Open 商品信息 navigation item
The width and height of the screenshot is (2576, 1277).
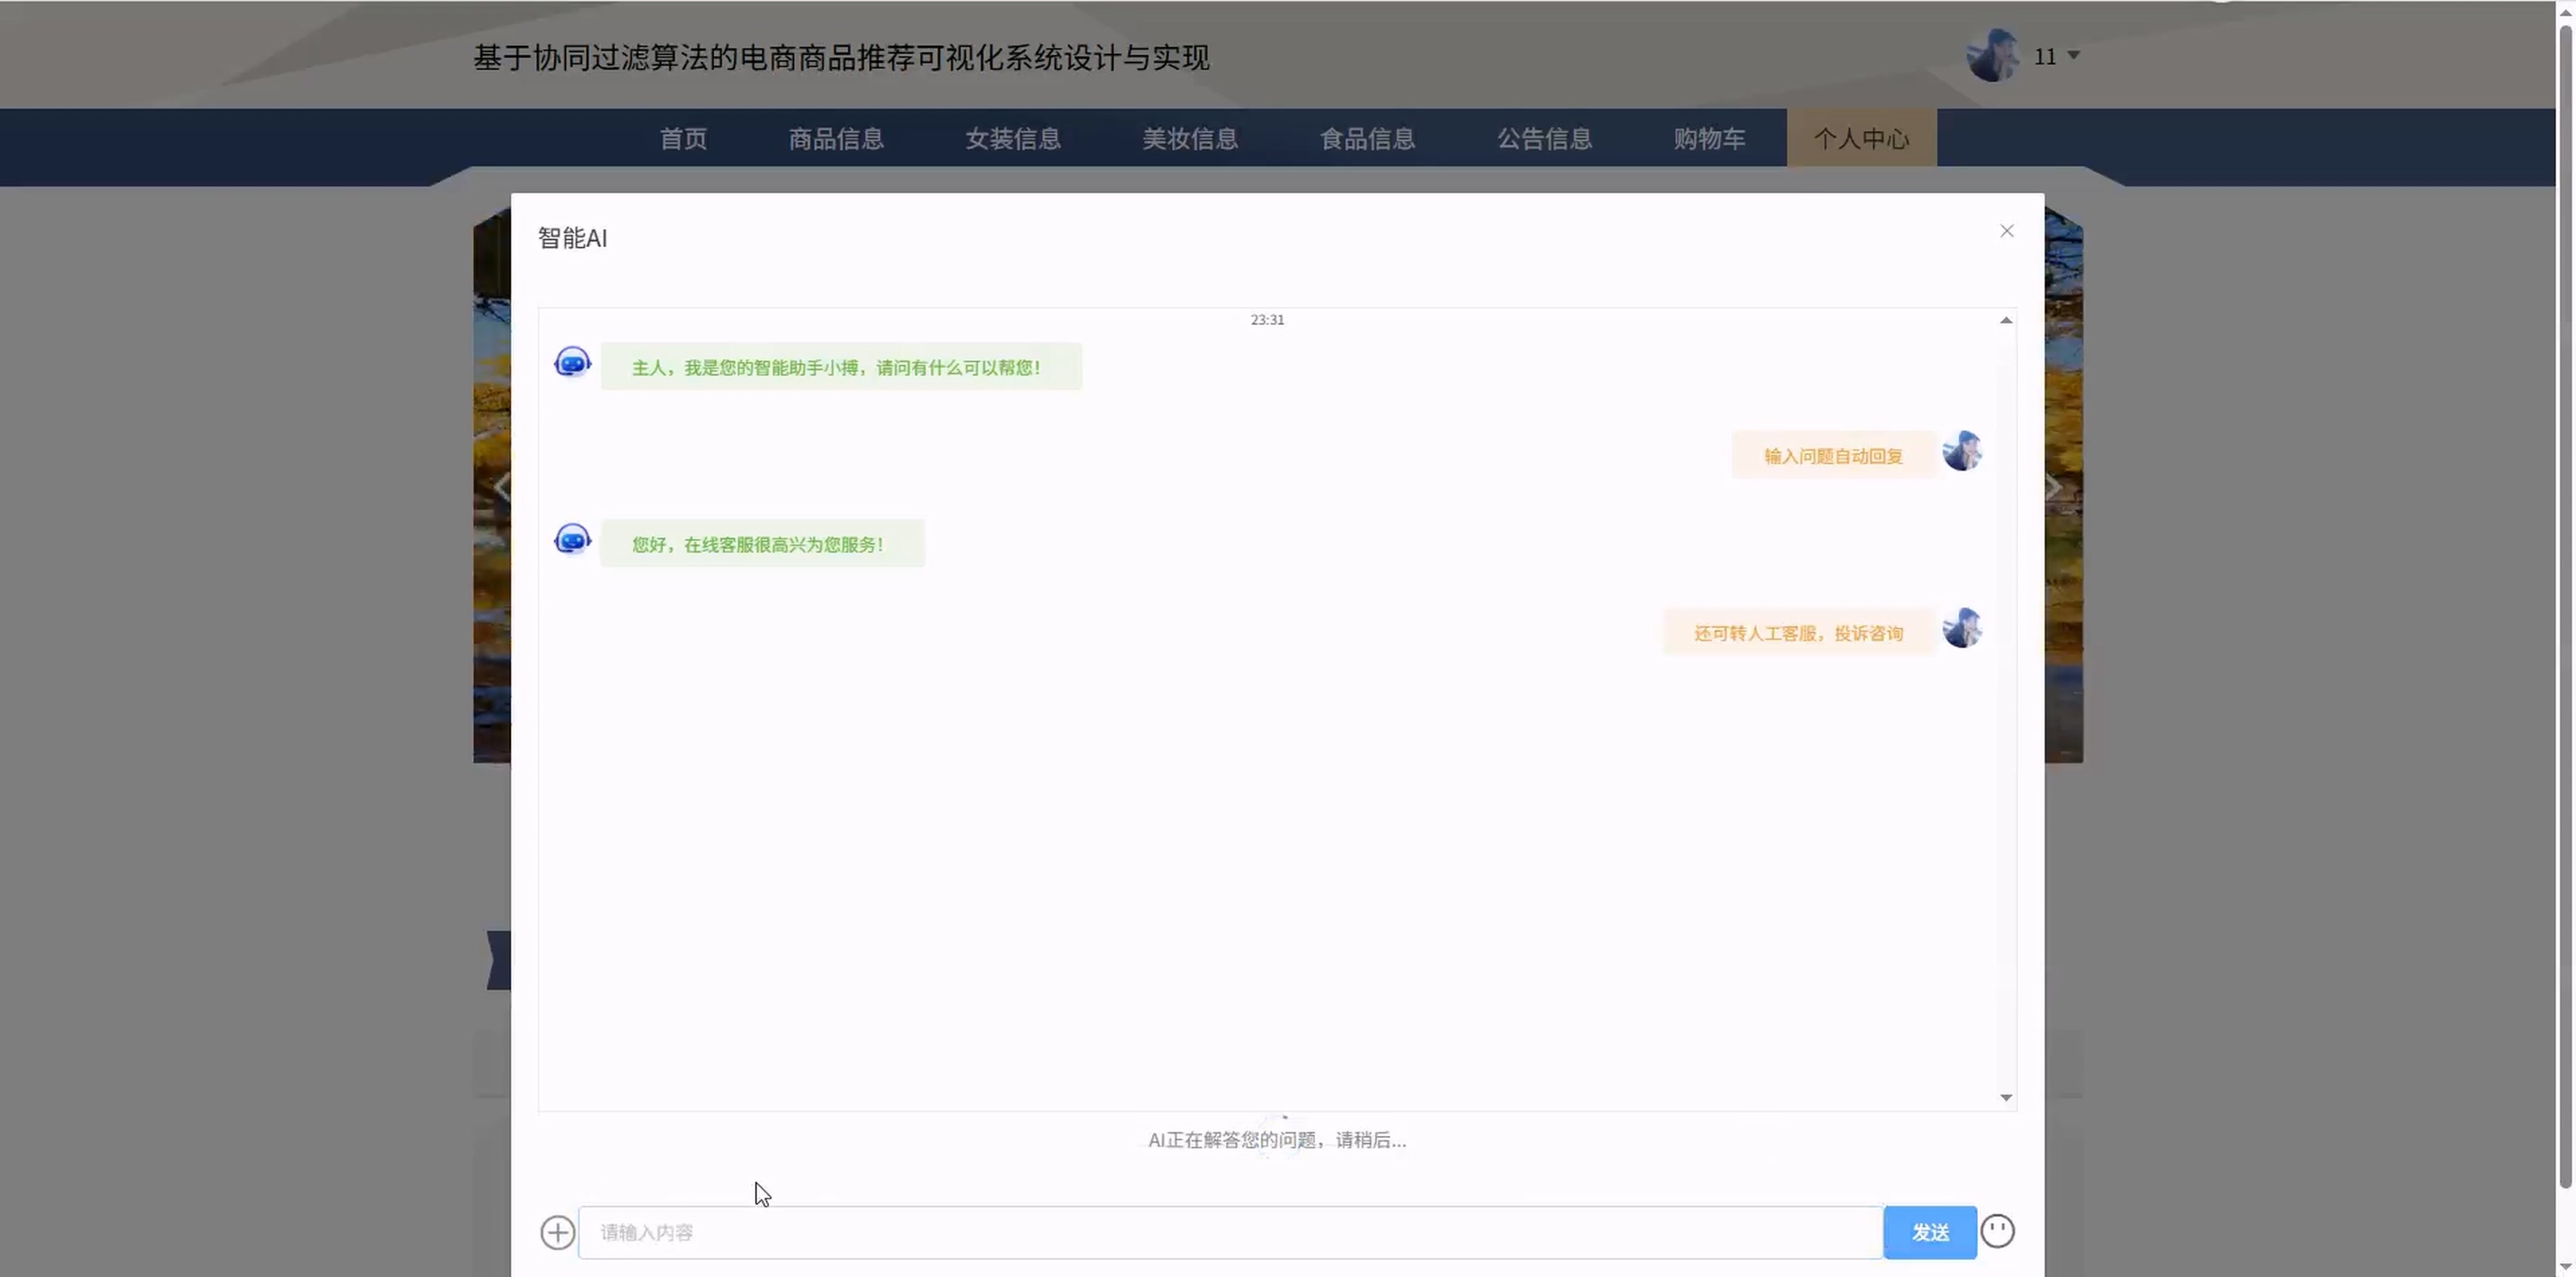(836, 138)
